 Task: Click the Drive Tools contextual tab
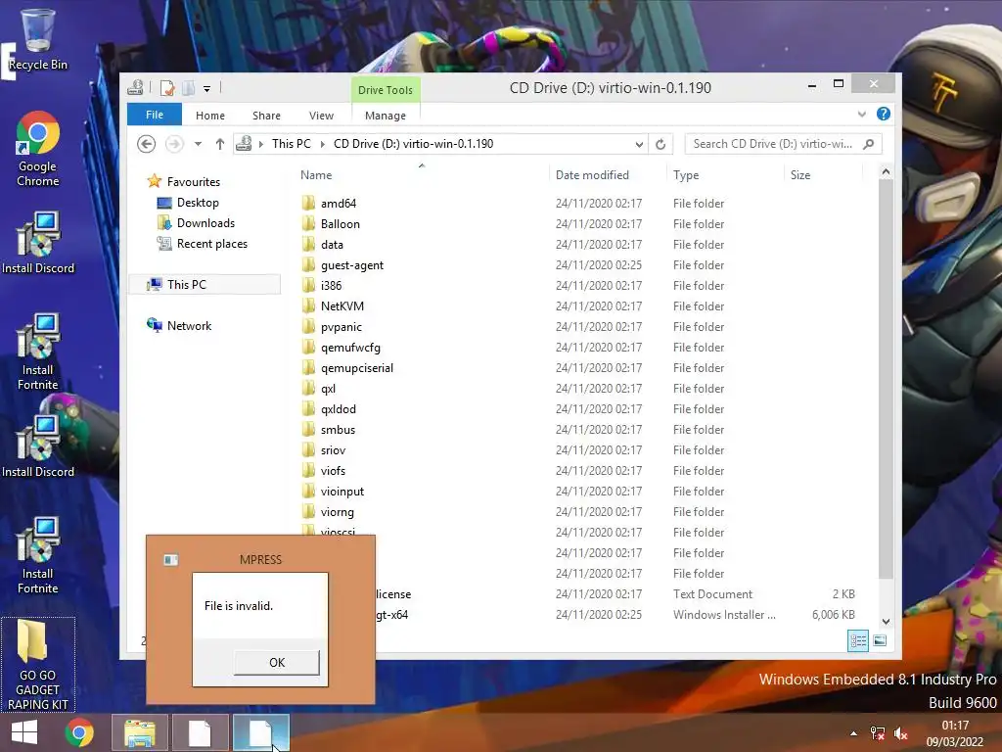pyautogui.click(x=386, y=89)
